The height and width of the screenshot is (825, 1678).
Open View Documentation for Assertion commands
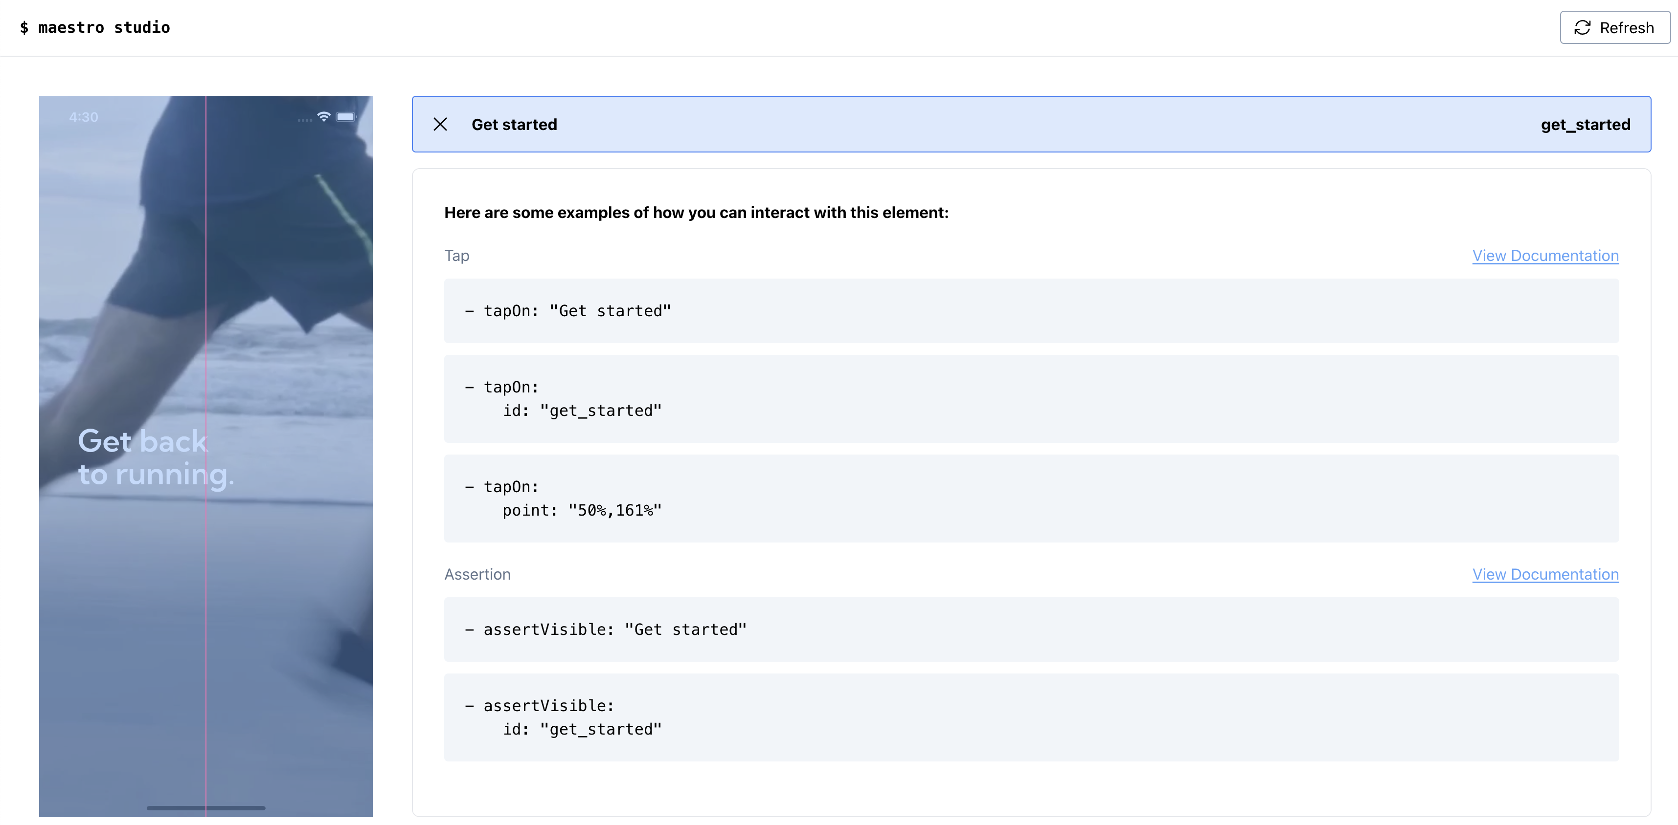(x=1545, y=574)
